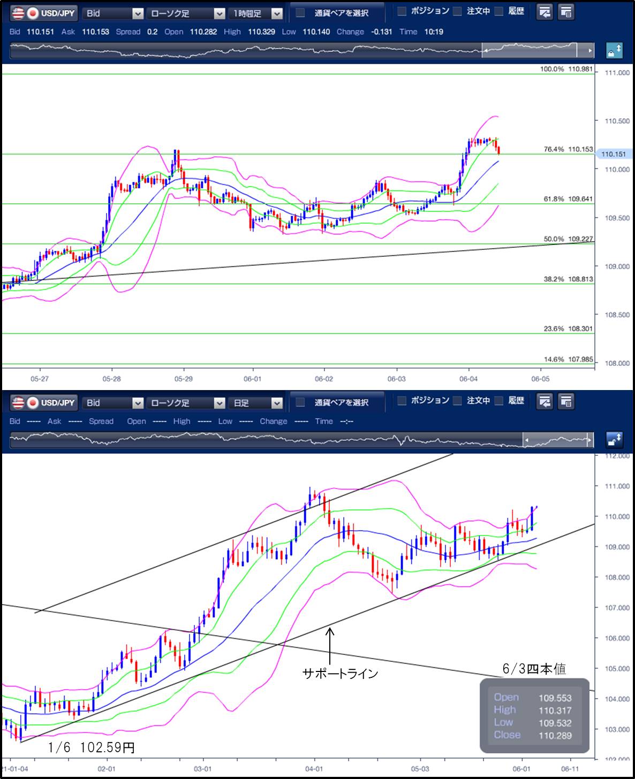Click the icon right of the bottom chart navigator

tap(614, 440)
